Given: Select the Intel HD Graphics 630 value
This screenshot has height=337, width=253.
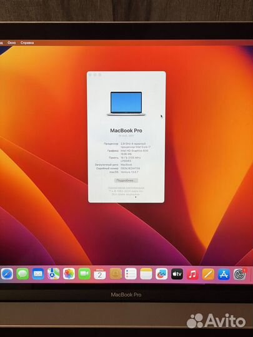Looking at the screenshot, I should (x=134, y=151).
